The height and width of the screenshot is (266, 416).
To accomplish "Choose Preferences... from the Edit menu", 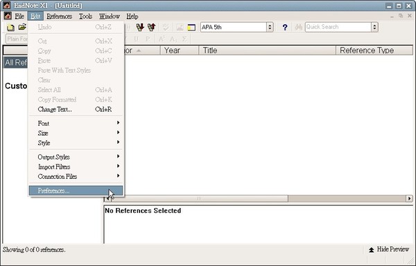I will pyautogui.click(x=76, y=191).
